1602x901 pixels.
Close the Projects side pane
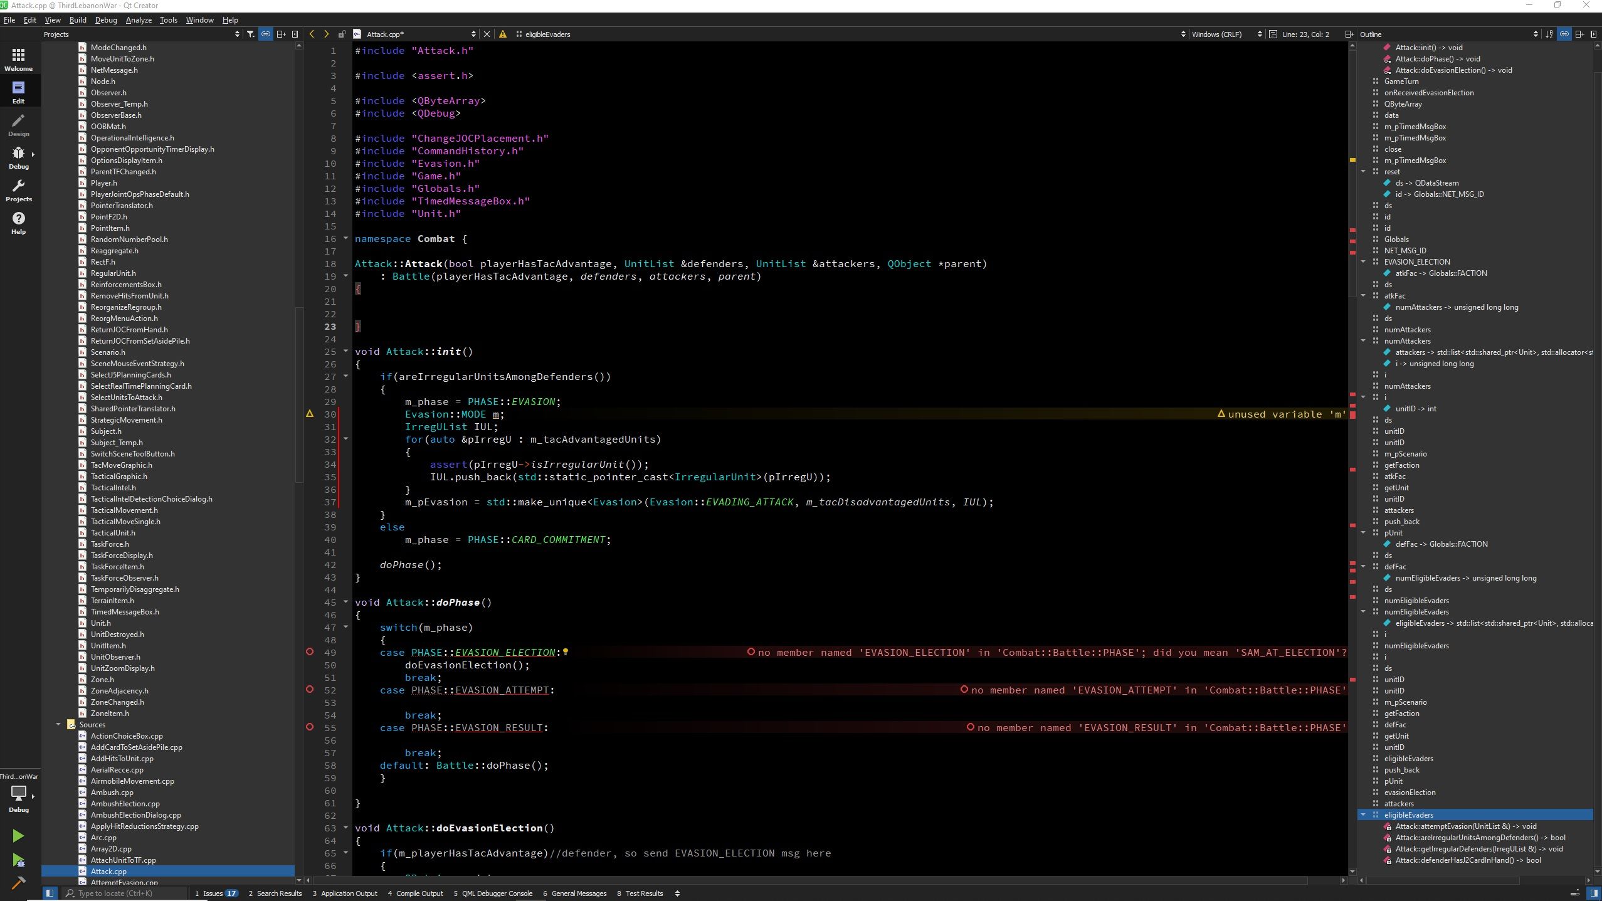[x=296, y=34]
